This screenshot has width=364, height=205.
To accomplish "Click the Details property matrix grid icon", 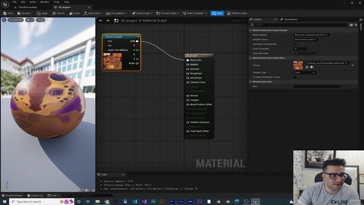I will [x=351, y=25].
